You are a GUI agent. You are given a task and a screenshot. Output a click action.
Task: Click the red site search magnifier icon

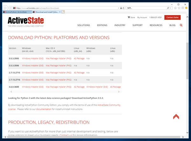pos(181,25)
